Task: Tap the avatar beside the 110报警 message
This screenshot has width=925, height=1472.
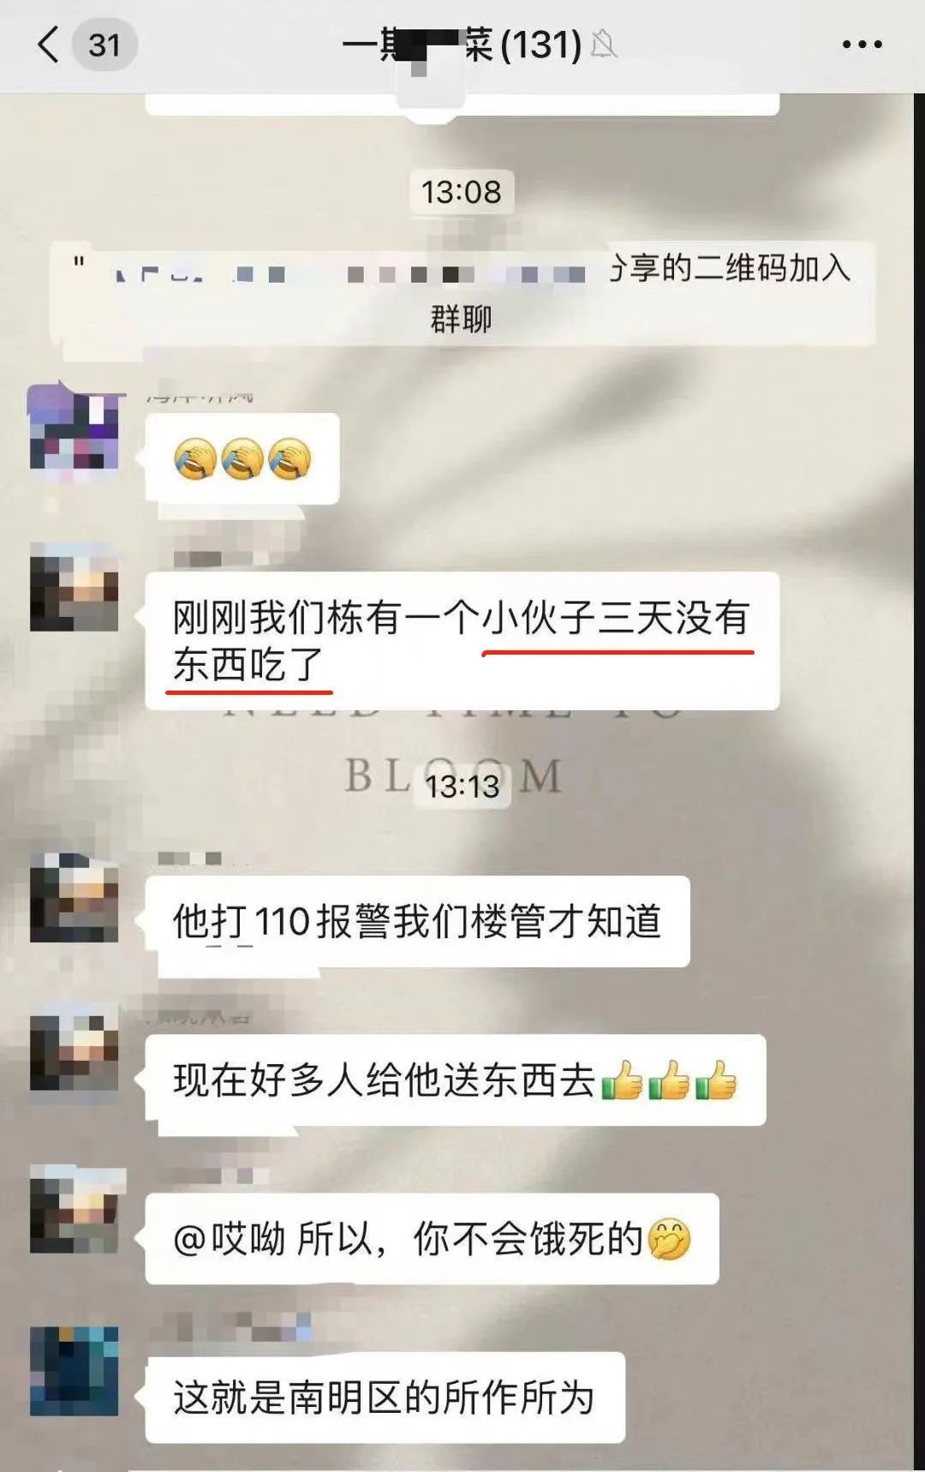Action: (74, 898)
